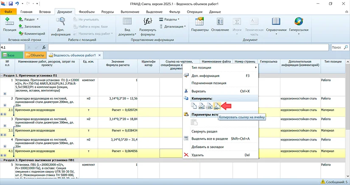The image size is (350, 185).
Task: Switch to the Физобъем ribbon tab
Action: tap(87, 12)
